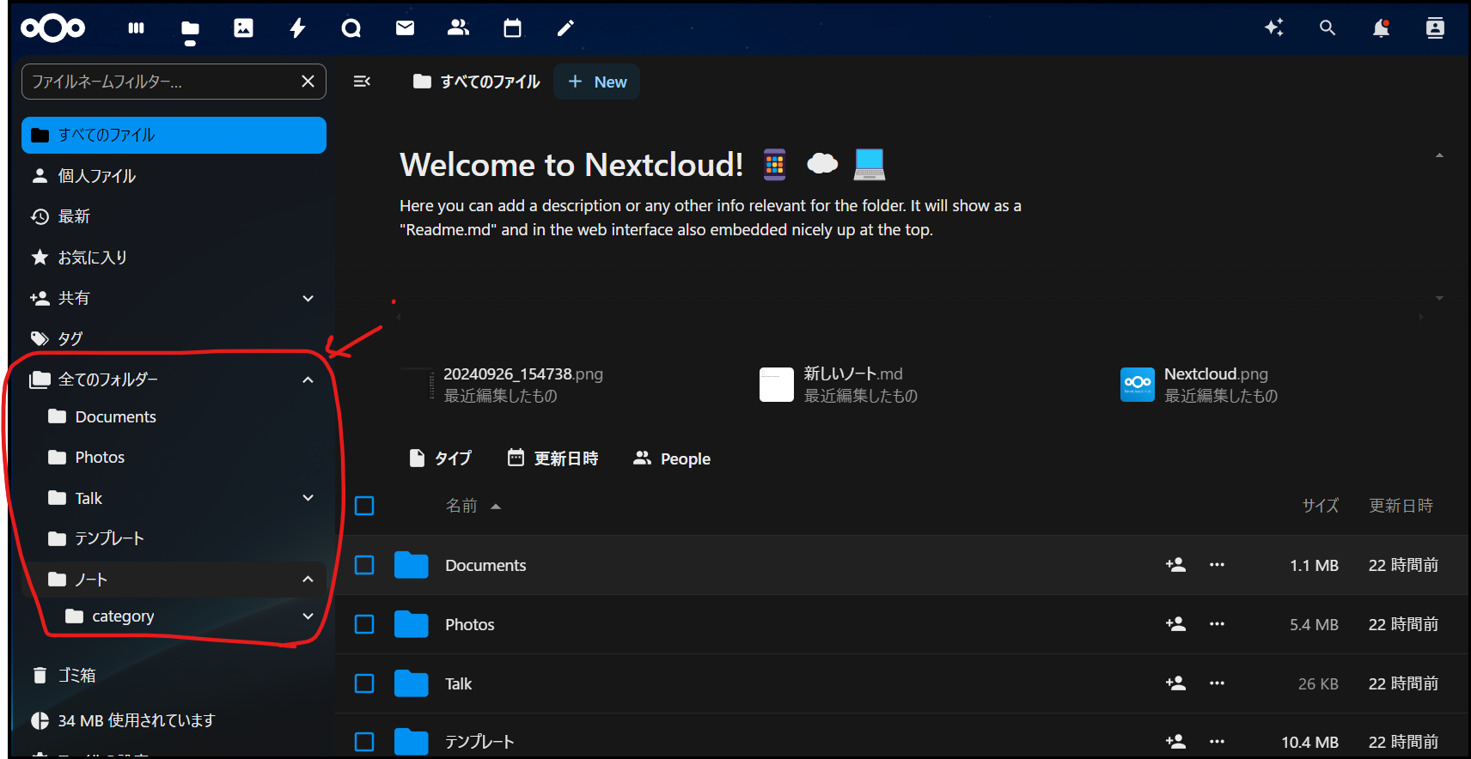Open お気に入り favorites view
The image size is (1471, 759).
tap(174, 258)
